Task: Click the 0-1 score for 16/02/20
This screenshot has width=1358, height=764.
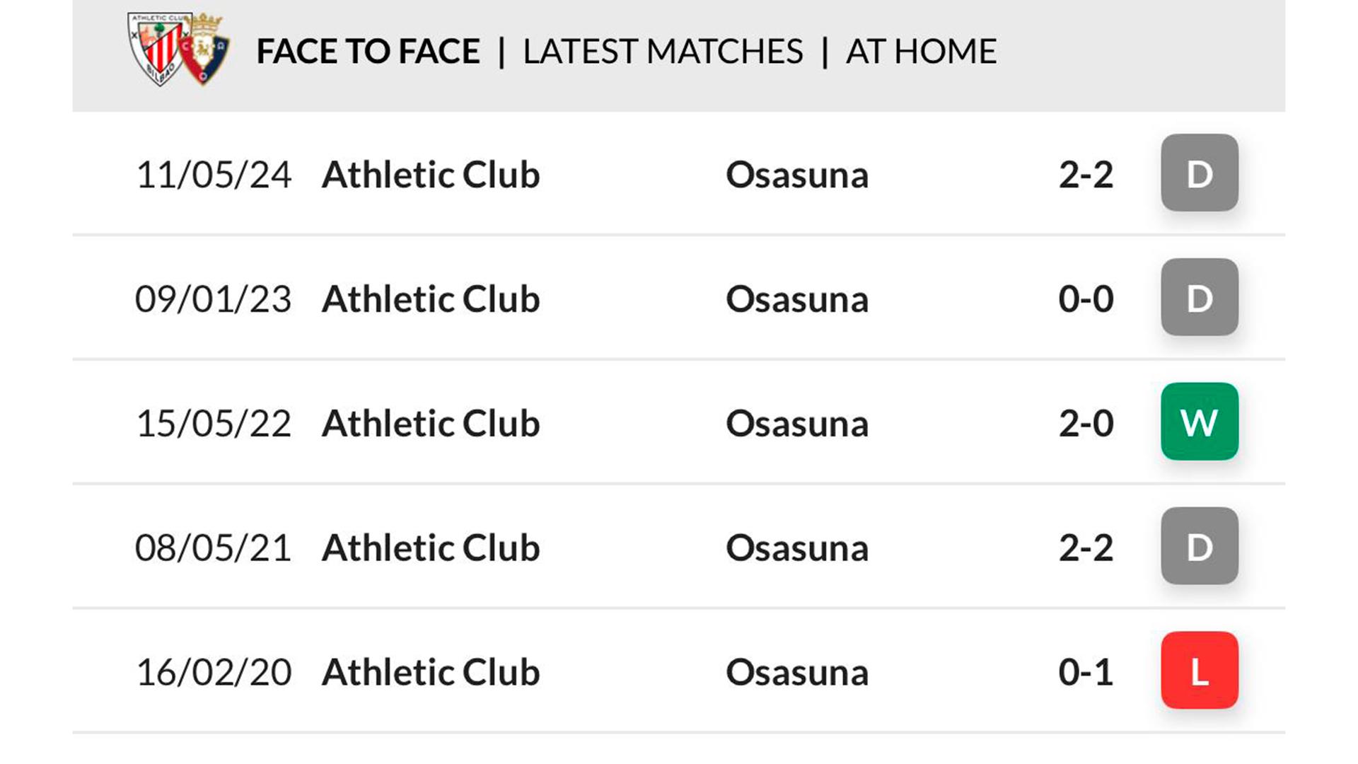Action: [1086, 673]
